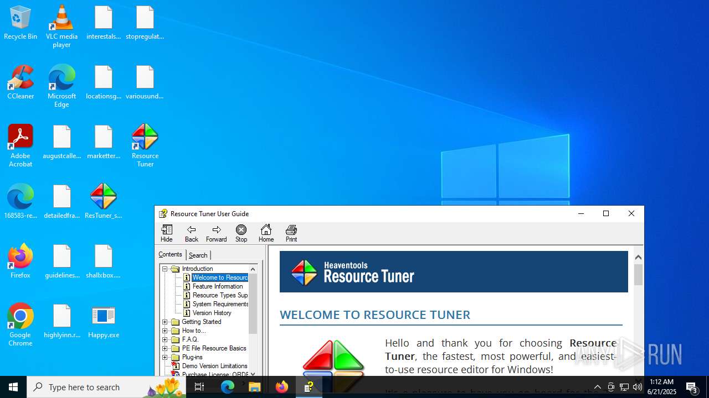Click the help page vertical scrollbar thumb

638,275
